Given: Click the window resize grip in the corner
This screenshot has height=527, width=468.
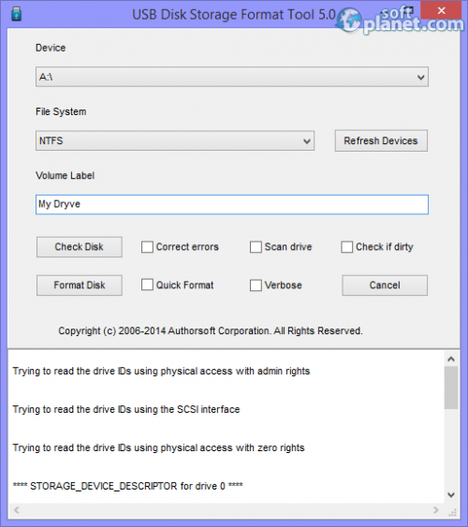Looking at the screenshot, I should 452,512.
